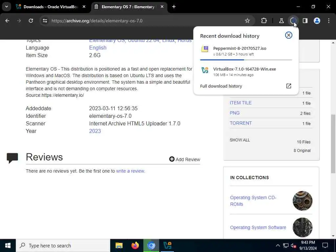This screenshot has width=336, height=252.
Task: Open VirtualBox-7.1.0-164728-Win.exe download entry
Action: pos(246,72)
